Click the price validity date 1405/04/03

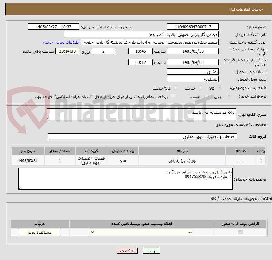point(193,62)
